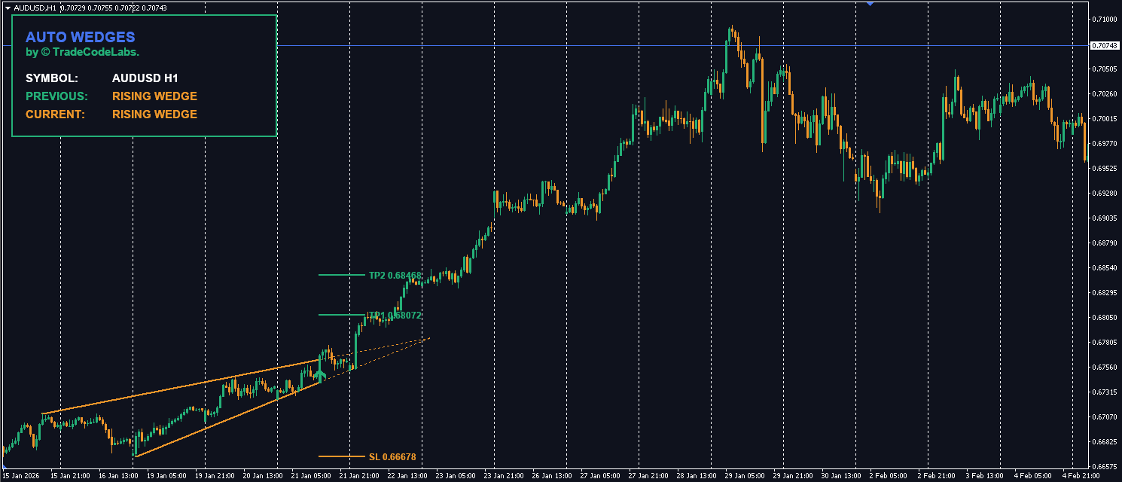
Task: Select the SL 0.66678 stop loss label
Action: tap(392, 456)
